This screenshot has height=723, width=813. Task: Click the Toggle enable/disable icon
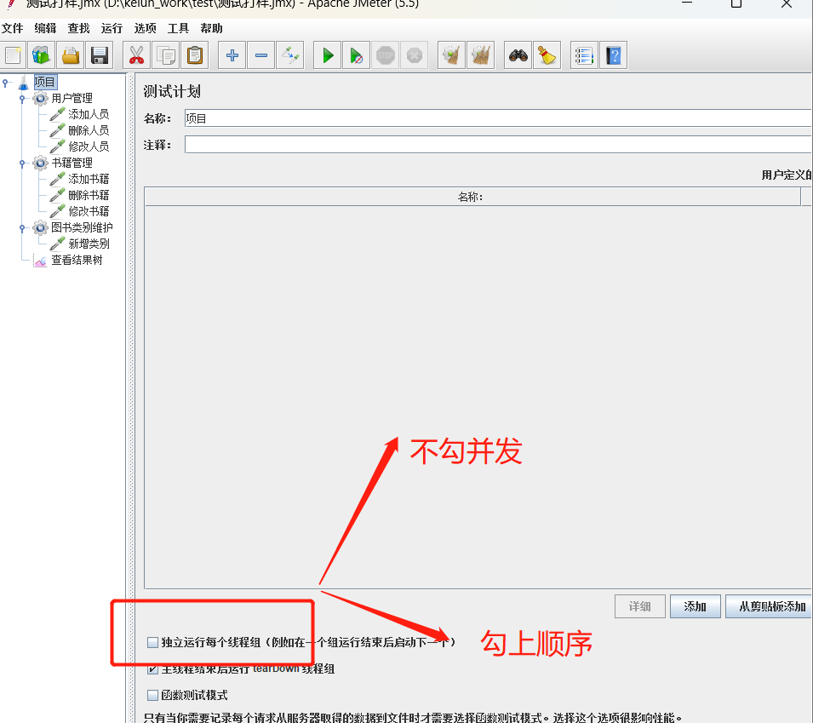[x=290, y=55]
